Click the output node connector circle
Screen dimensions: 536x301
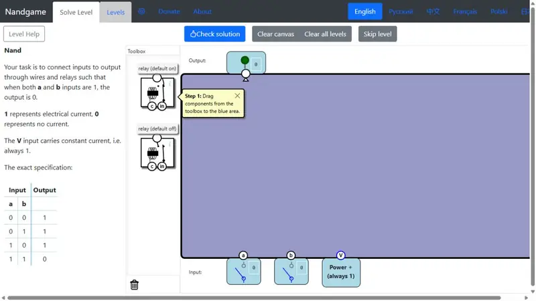pos(245,74)
